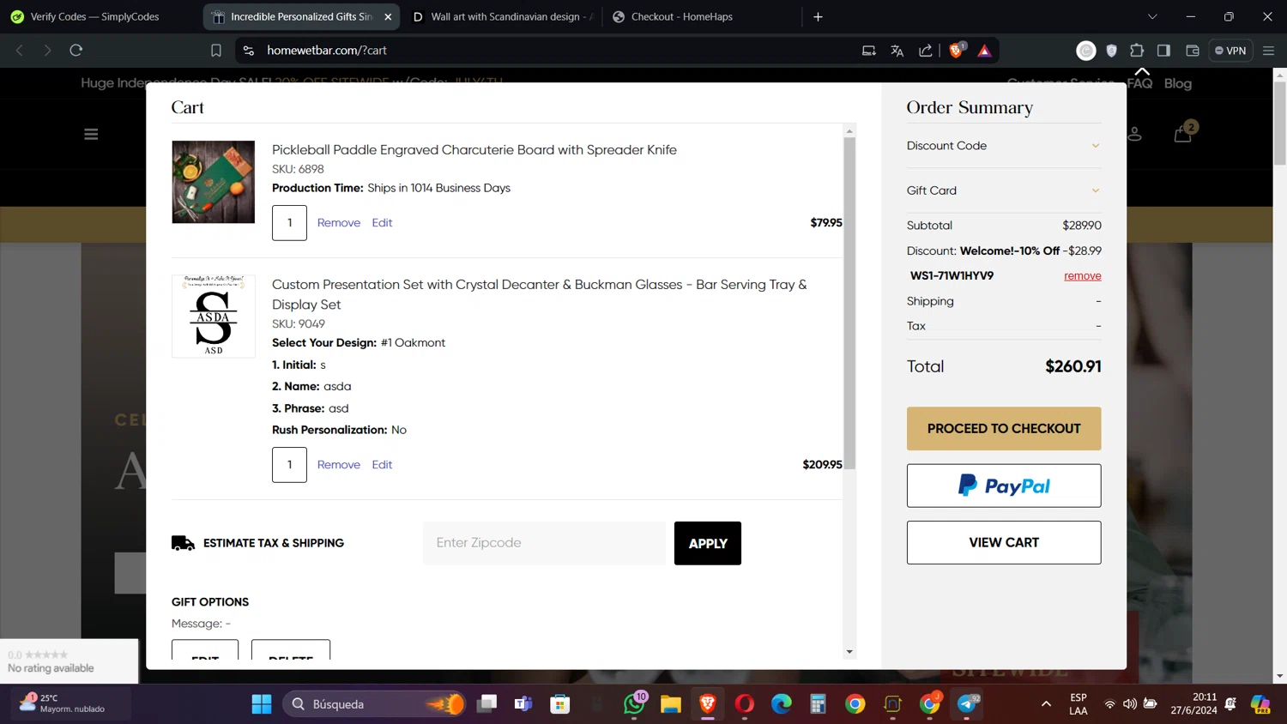Open Pickleball Paddle Engraved Charcuterie Board title
Image resolution: width=1287 pixels, height=724 pixels.
coord(474,150)
